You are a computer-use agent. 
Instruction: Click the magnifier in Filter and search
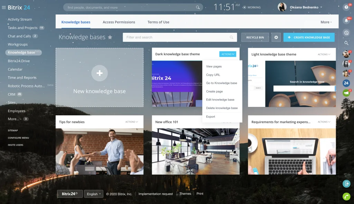[x=231, y=37]
